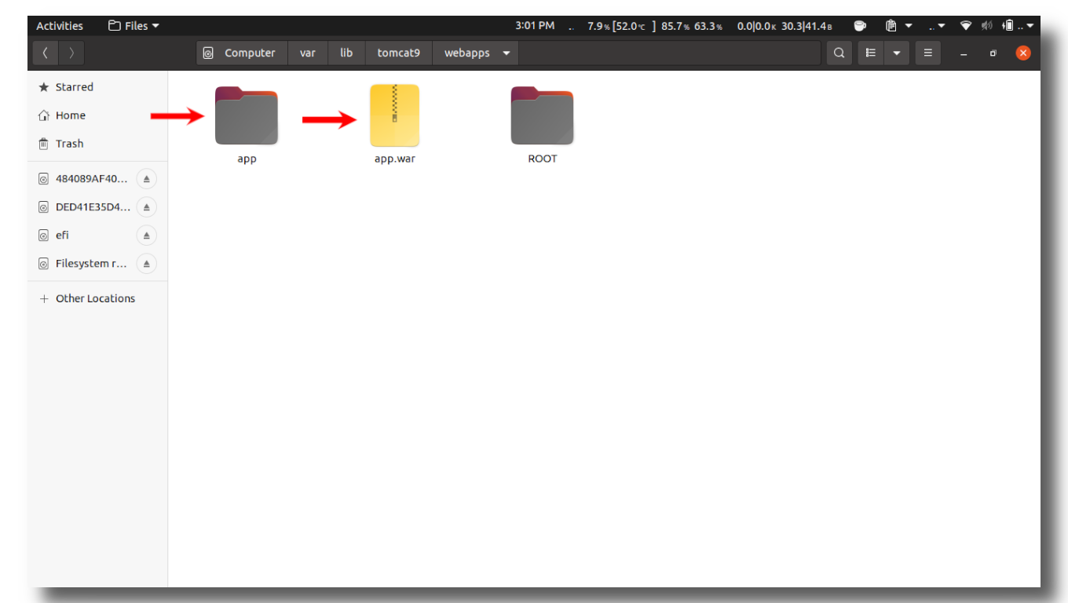Go forward in folder history

(71, 53)
